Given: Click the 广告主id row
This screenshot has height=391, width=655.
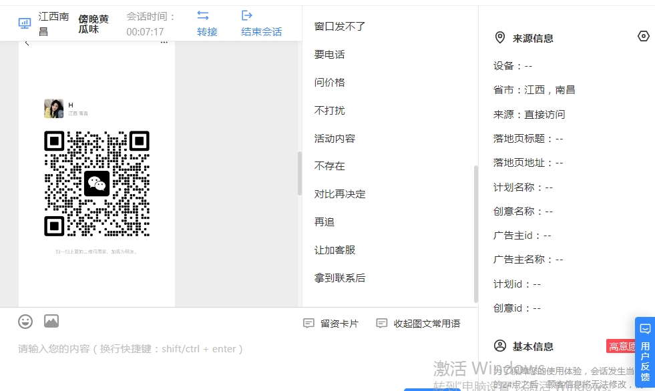Looking at the screenshot, I should pos(522,236).
